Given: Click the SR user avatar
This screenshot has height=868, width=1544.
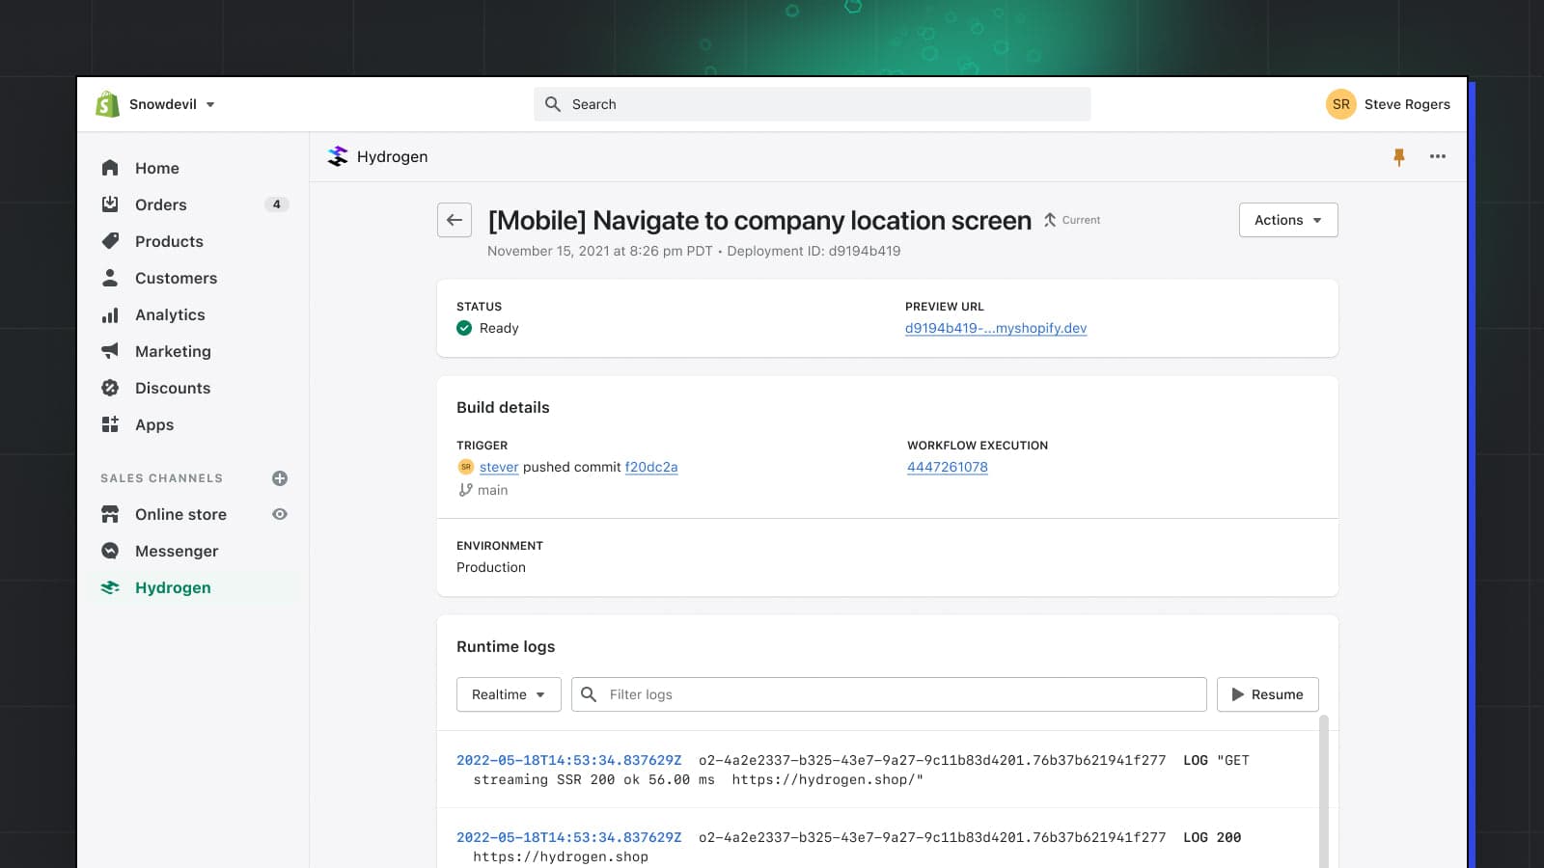Looking at the screenshot, I should coord(1340,104).
